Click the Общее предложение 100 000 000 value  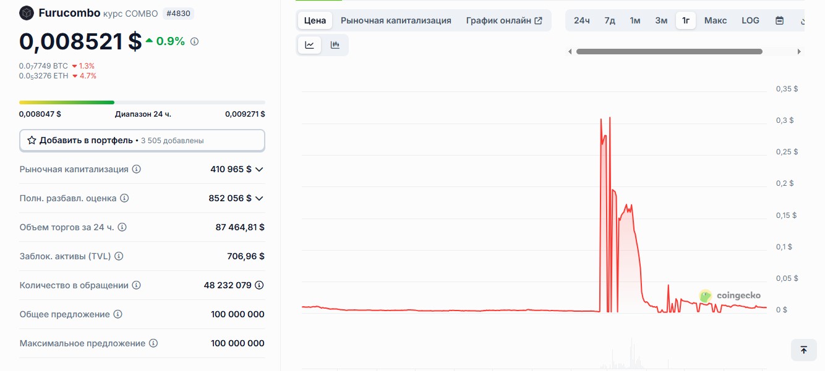(x=237, y=314)
